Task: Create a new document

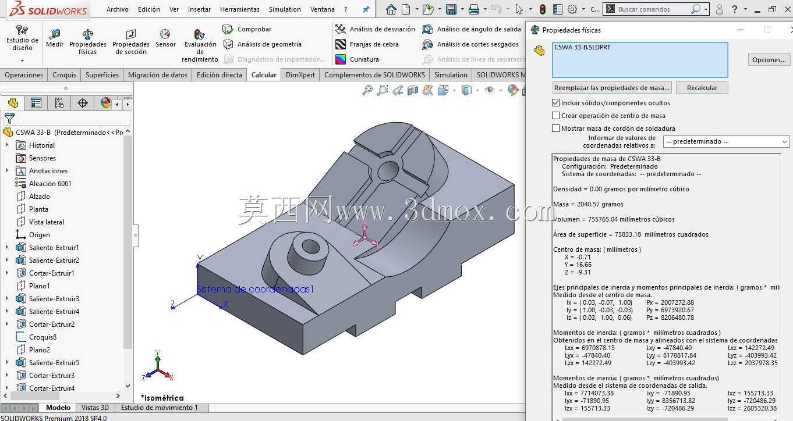Action: [406, 9]
